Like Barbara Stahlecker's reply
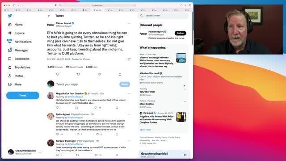 (97, 155)
